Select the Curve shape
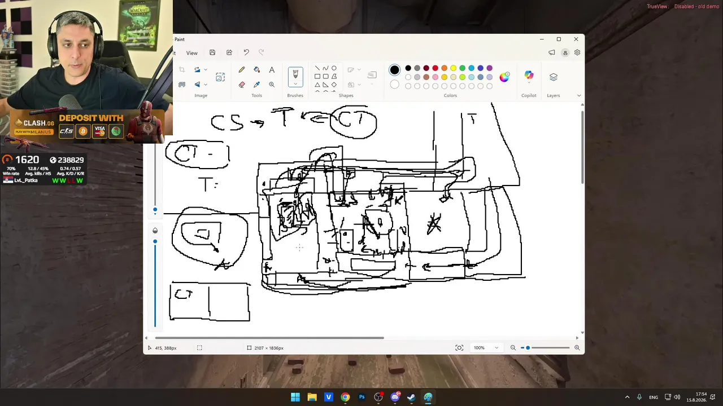Viewport: 723px width, 406px height. coord(325,68)
